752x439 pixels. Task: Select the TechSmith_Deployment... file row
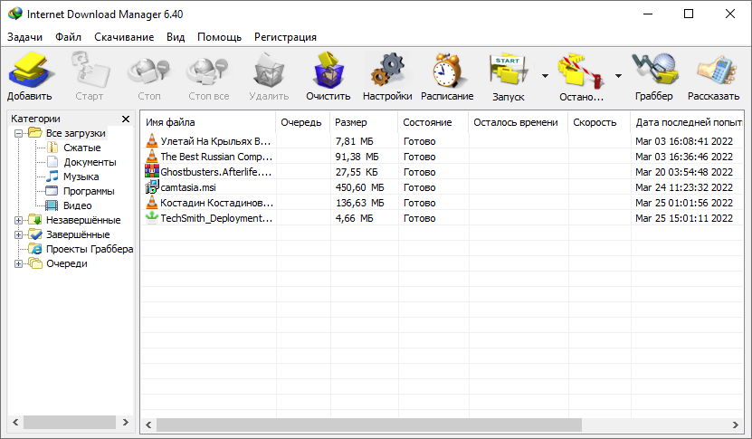coord(442,218)
